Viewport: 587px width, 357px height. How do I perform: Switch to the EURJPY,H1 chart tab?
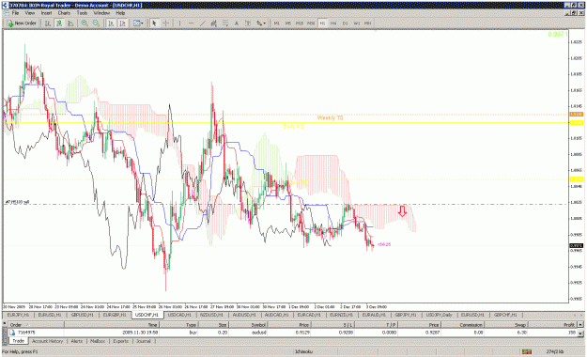pos(18,315)
